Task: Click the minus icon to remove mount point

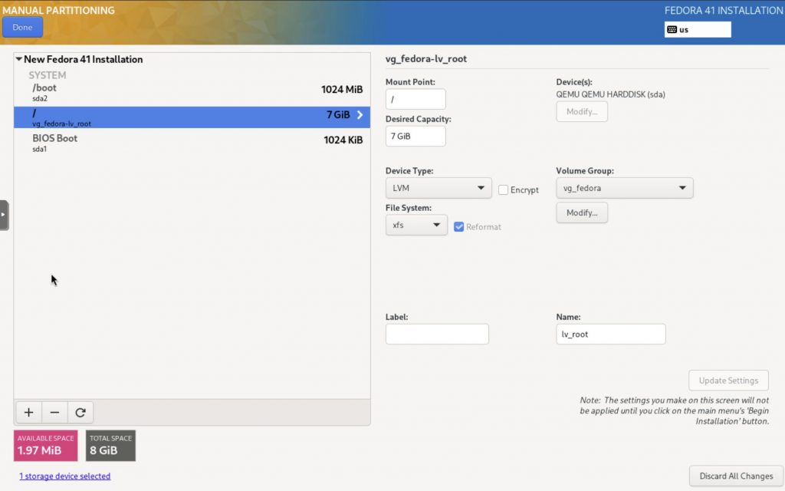Action: [x=54, y=413]
